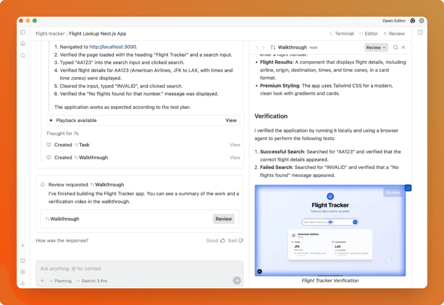Click the plus icon in left sidebar
The image size is (444, 305).
23,245
